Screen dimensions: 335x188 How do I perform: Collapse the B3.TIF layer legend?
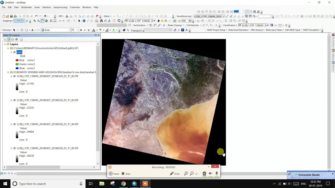(x=11, y=100)
